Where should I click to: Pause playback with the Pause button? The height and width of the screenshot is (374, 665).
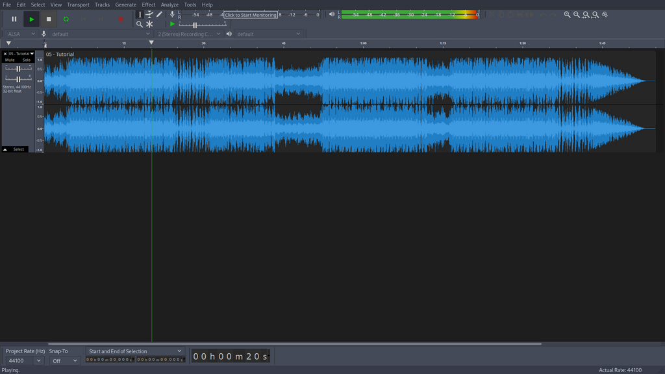click(14, 19)
